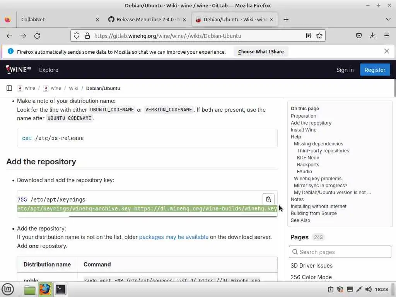
Task: Close the Release MenuLibre 2.4.0 tab
Action: pos(184,19)
